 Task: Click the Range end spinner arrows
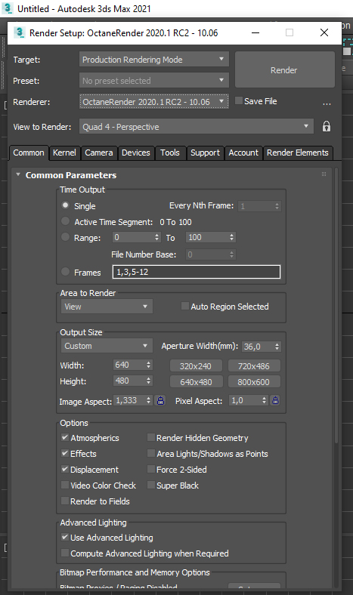click(x=231, y=237)
